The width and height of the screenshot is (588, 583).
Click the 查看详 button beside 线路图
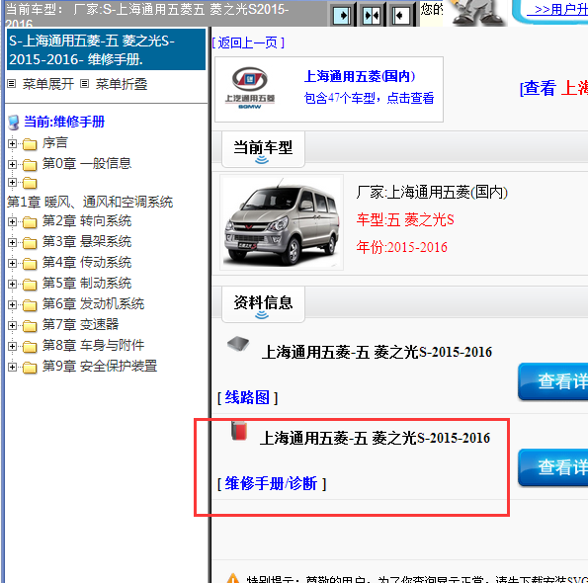tap(553, 381)
